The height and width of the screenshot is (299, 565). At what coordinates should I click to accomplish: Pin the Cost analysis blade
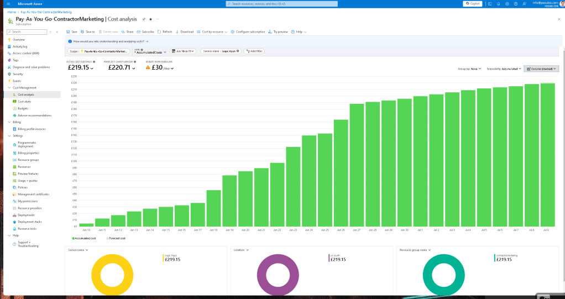[x=144, y=19]
